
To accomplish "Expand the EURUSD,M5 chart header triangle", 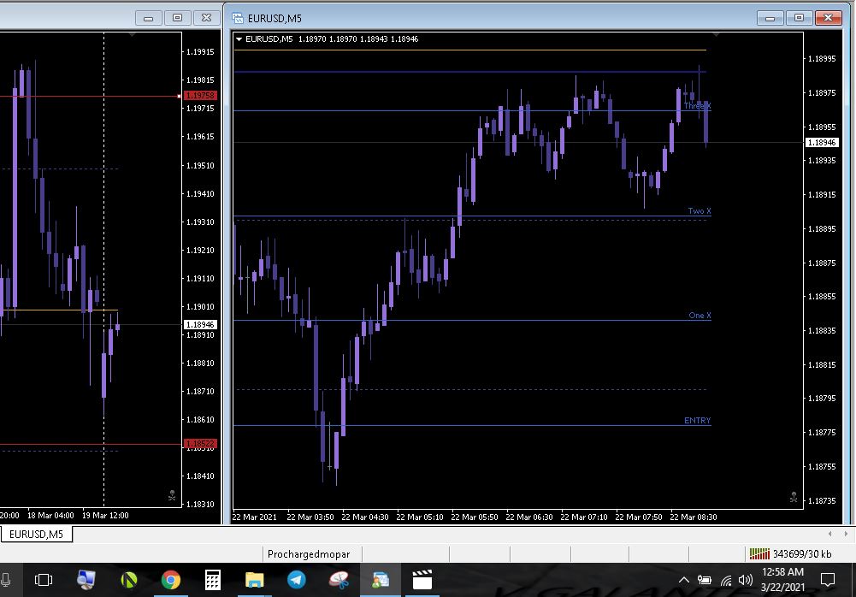I will click(239, 38).
